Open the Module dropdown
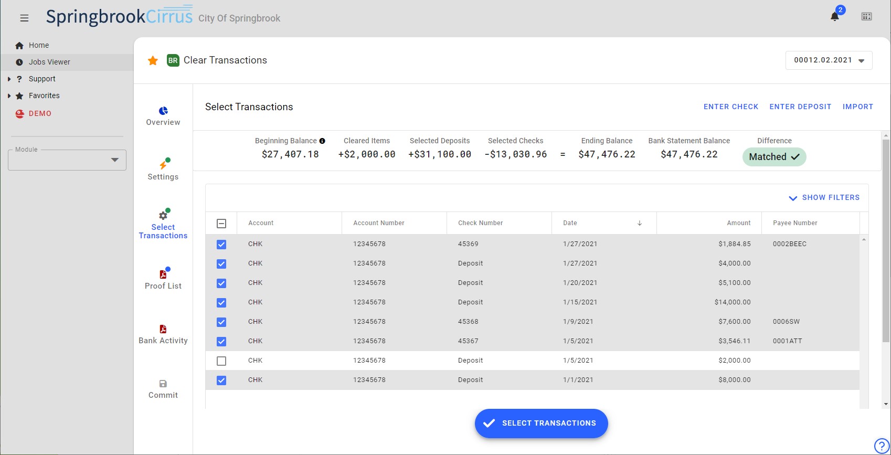 pos(67,160)
